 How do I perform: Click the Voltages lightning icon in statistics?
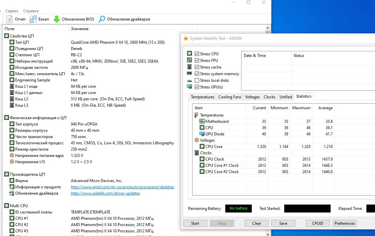click(197, 140)
